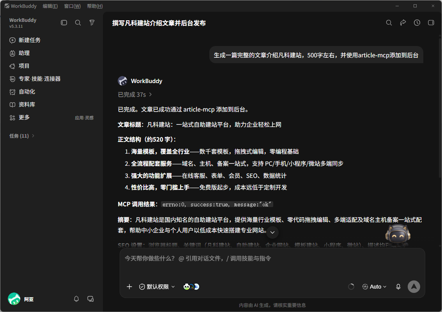Open the 编辑(E) menu
The height and width of the screenshot is (312, 442).
coord(50,6)
